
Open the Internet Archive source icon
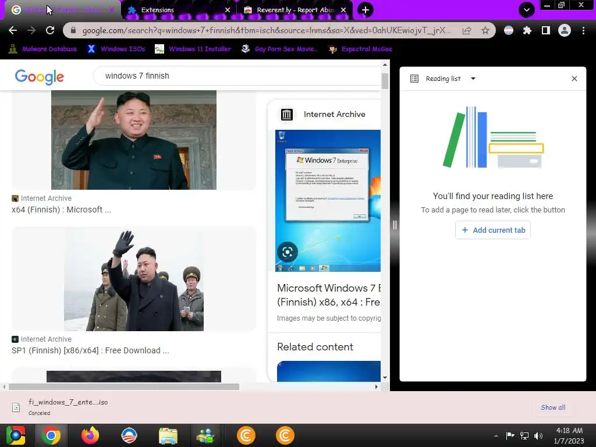click(286, 114)
